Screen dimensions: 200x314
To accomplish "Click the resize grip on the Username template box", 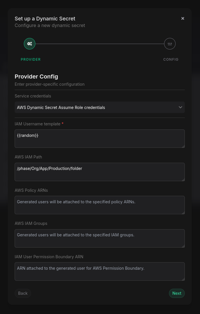I will coord(183,147).
